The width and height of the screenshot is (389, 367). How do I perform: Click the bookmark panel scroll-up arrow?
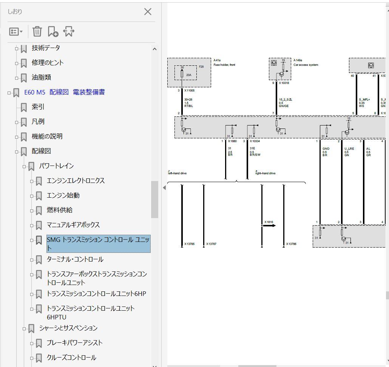tap(154, 49)
